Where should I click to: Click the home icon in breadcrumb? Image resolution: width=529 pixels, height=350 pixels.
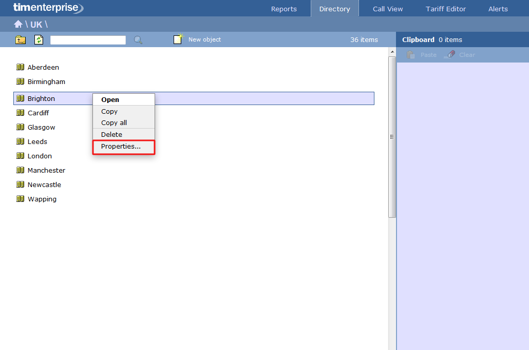(18, 24)
